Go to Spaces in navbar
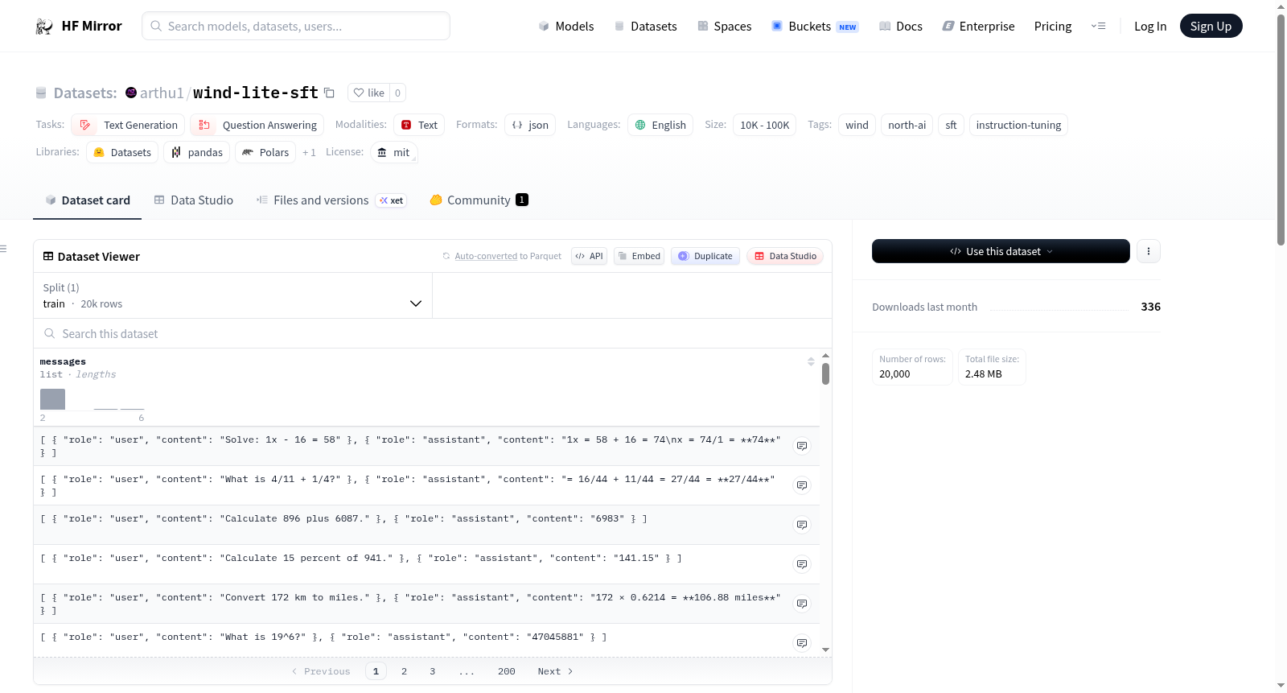Image resolution: width=1287 pixels, height=693 pixels. coord(724,26)
